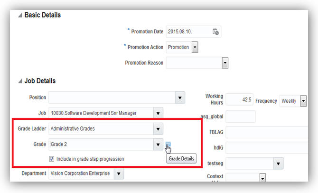The image size is (318, 193).
Task: Click the Grade Details icon
Action: pos(168,145)
